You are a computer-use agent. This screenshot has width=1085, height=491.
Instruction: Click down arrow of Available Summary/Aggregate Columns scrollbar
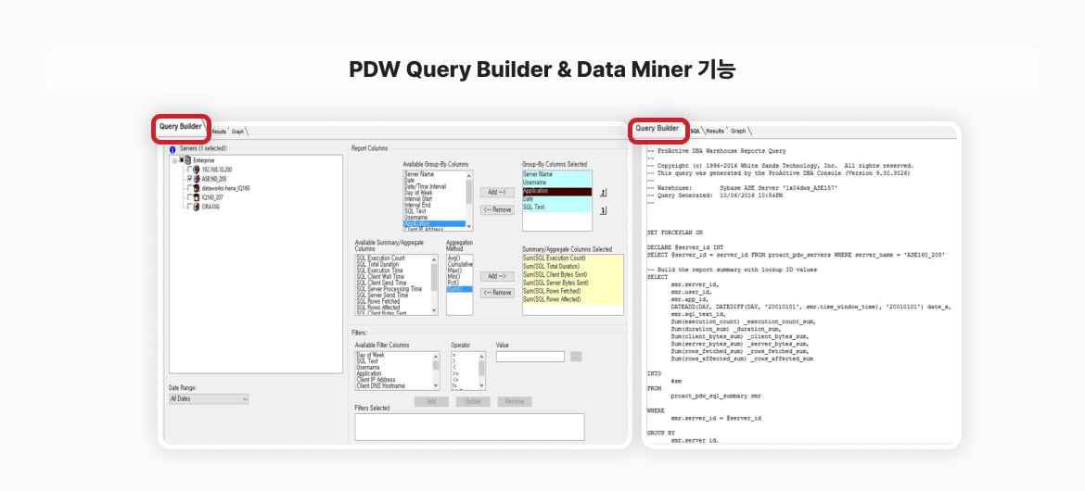pos(434,309)
